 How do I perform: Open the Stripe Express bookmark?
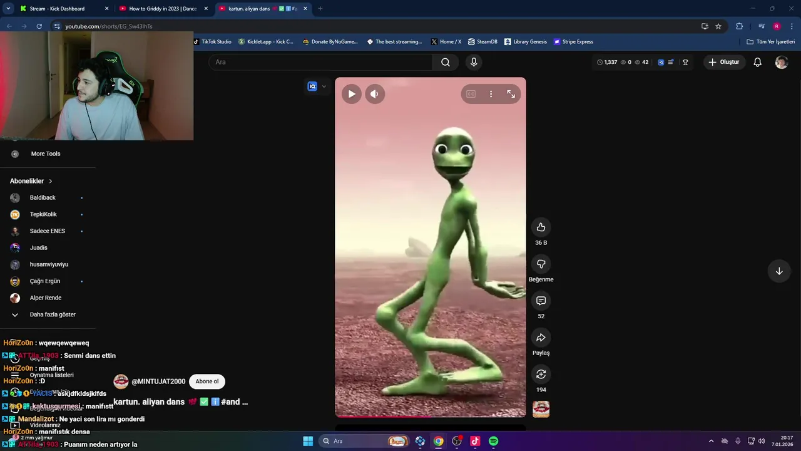coord(573,42)
